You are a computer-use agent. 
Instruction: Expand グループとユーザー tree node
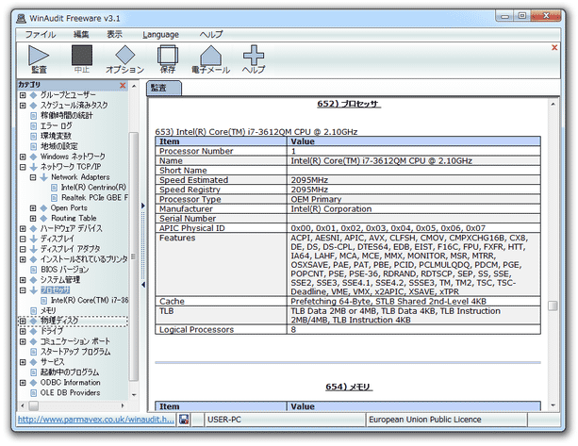pos(23,95)
